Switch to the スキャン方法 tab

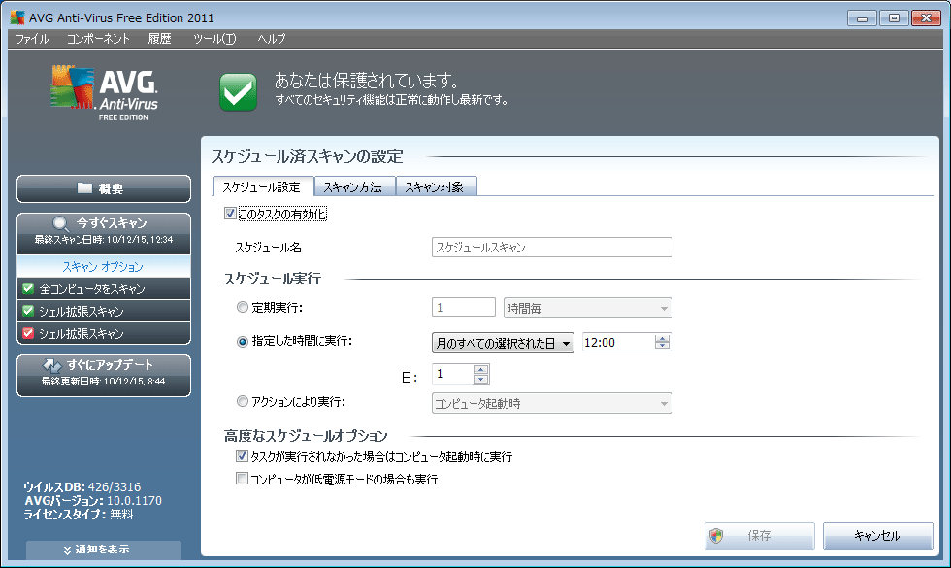(353, 186)
